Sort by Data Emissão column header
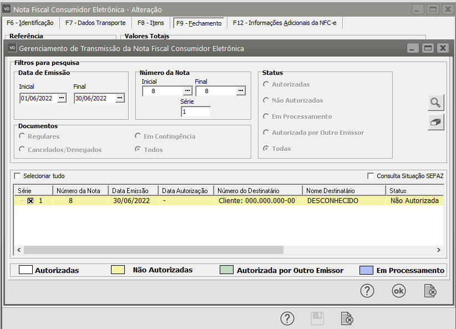The image size is (456, 329). (x=132, y=190)
